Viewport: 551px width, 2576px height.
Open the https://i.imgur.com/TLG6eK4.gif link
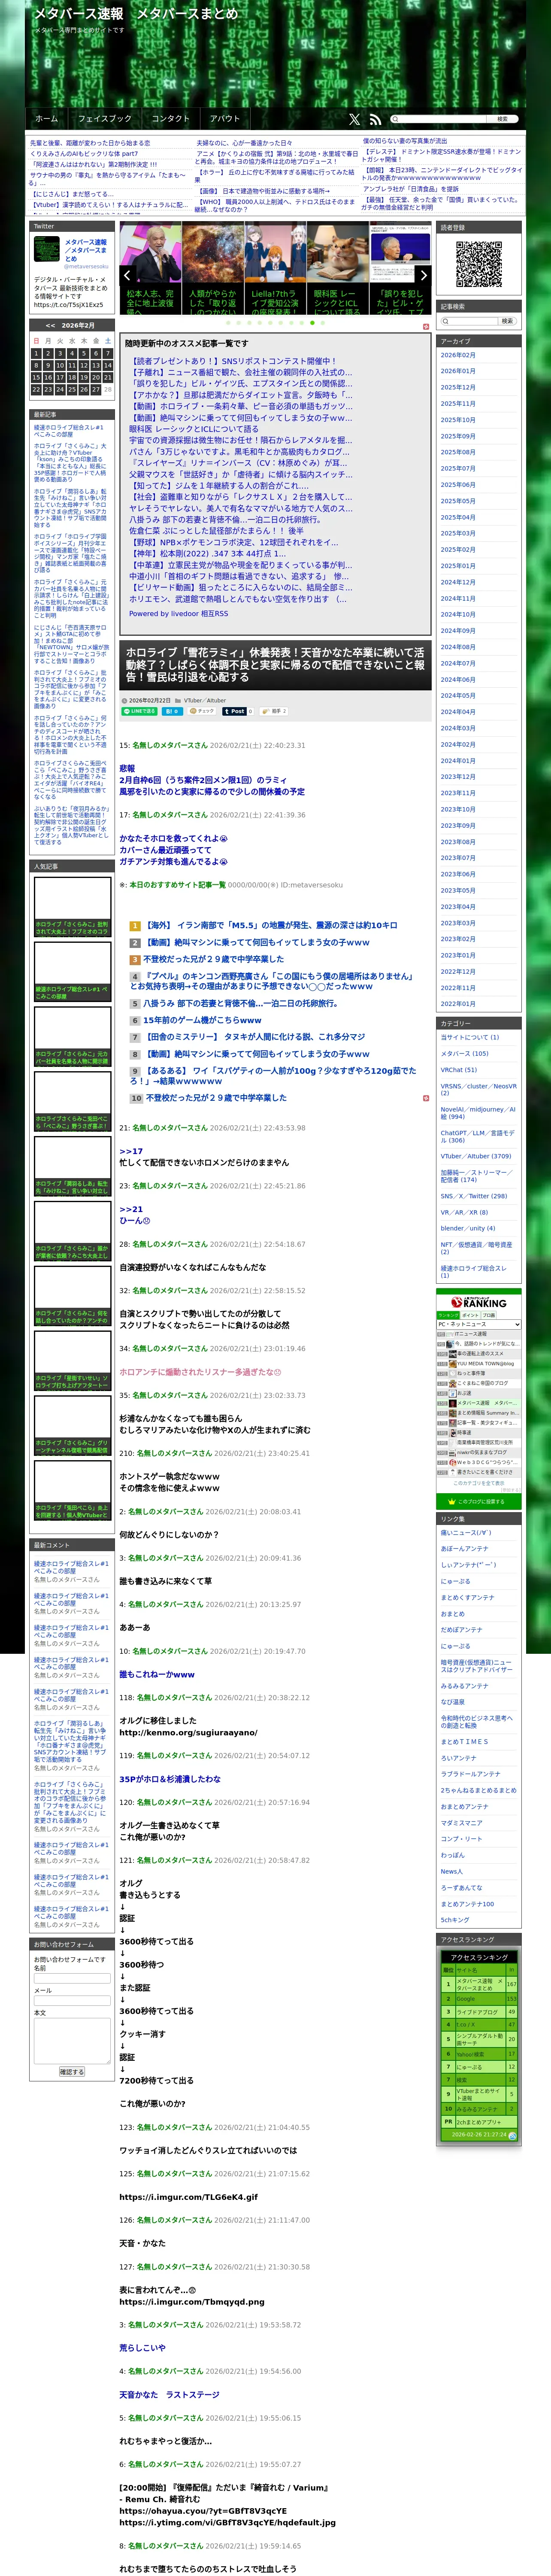click(x=188, y=2197)
